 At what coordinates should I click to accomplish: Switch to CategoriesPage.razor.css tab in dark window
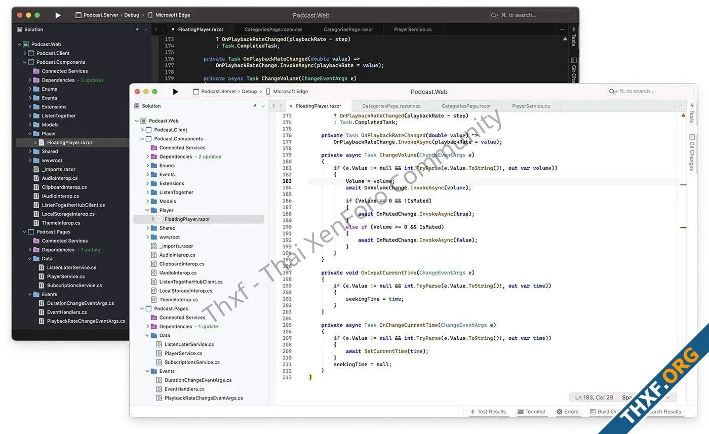point(273,29)
